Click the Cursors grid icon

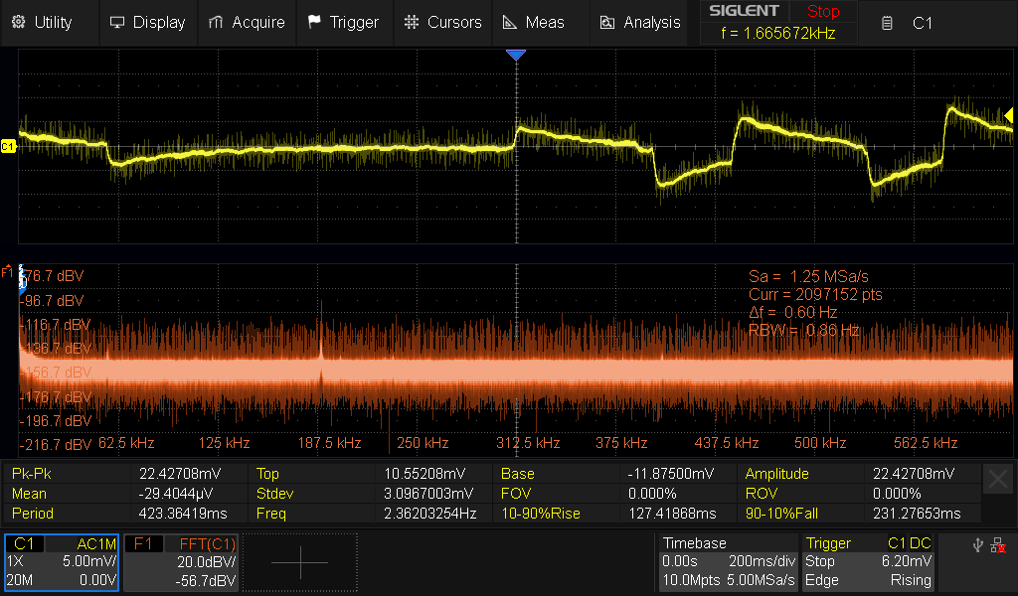coord(411,22)
